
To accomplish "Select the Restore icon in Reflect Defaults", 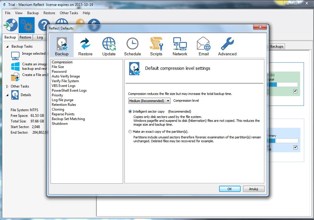I will (x=85, y=46).
